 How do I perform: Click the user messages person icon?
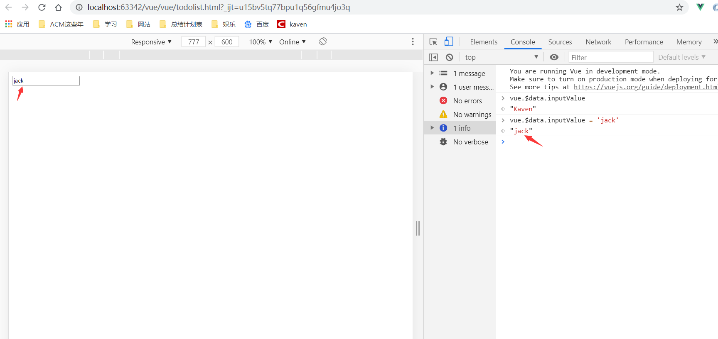tap(443, 87)
